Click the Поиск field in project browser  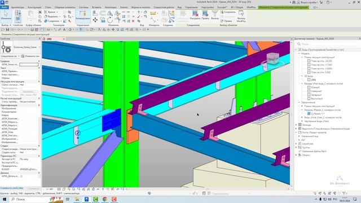pos(329,44)
